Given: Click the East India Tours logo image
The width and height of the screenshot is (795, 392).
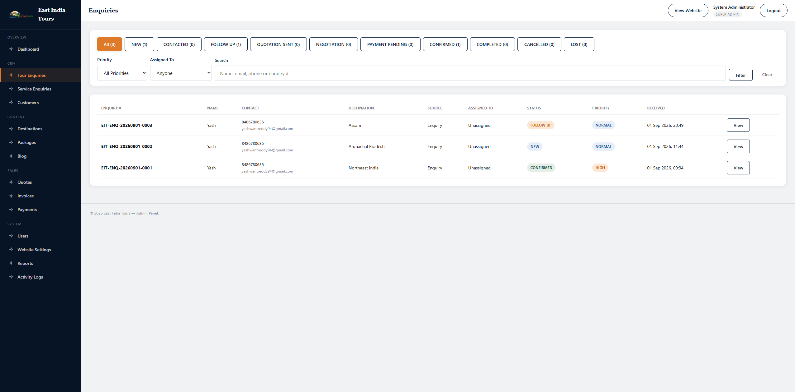Looking at the screenshot, I should [21, 15].
